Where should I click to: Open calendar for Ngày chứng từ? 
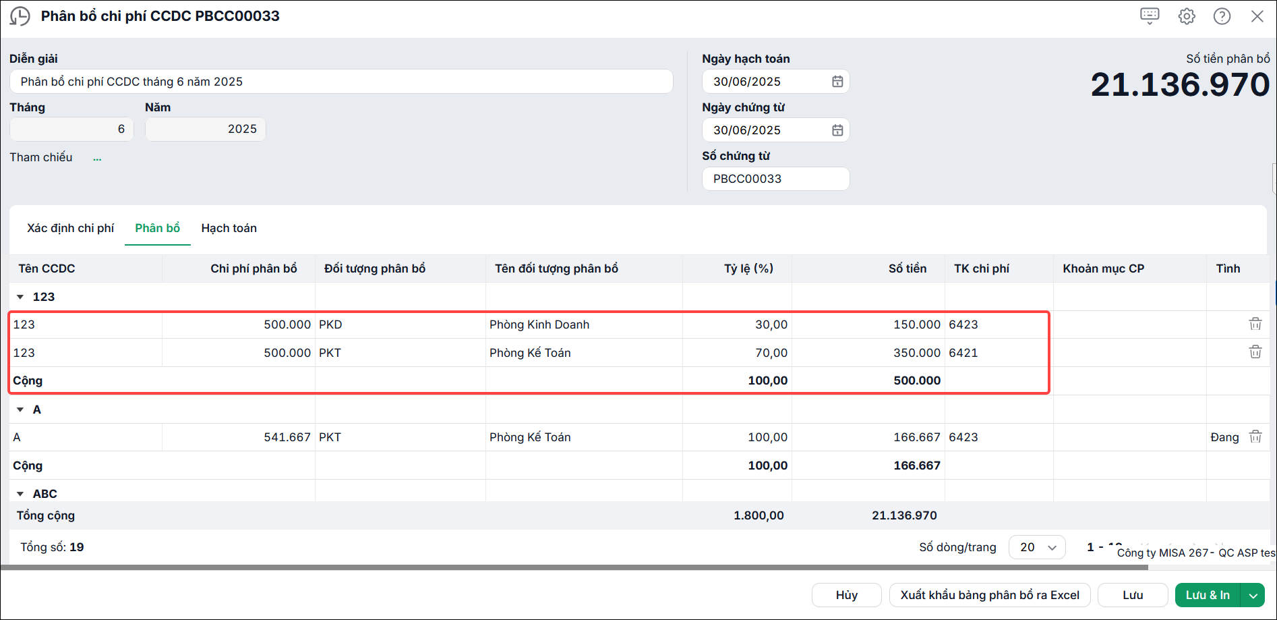pos(837,130)
